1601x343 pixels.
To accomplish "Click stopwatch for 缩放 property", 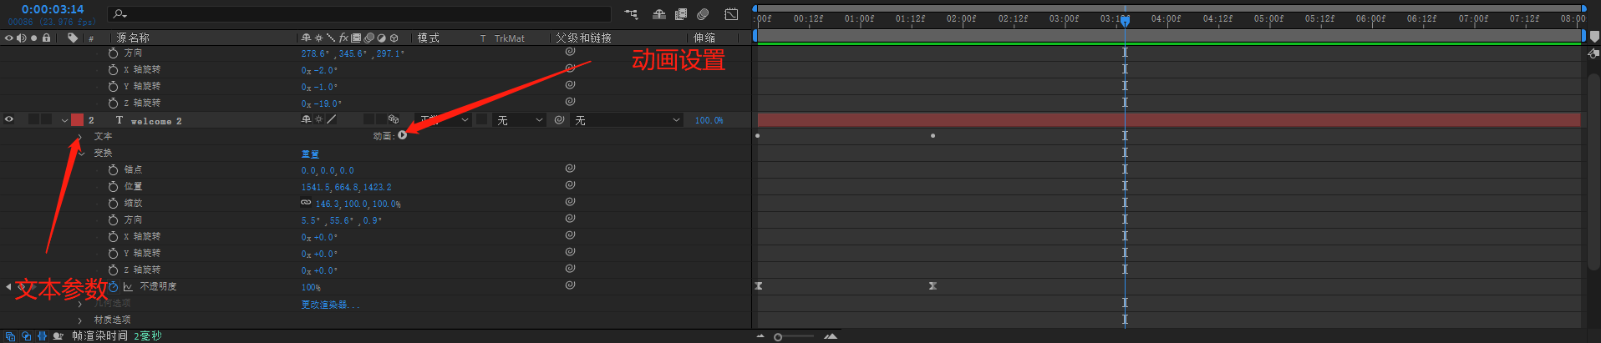I will click(x=114, y=204).
